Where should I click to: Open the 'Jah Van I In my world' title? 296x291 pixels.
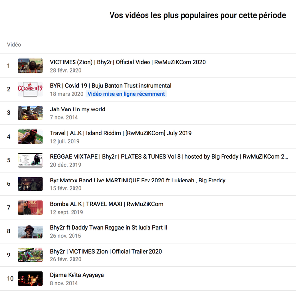click(x=77, y=109)
